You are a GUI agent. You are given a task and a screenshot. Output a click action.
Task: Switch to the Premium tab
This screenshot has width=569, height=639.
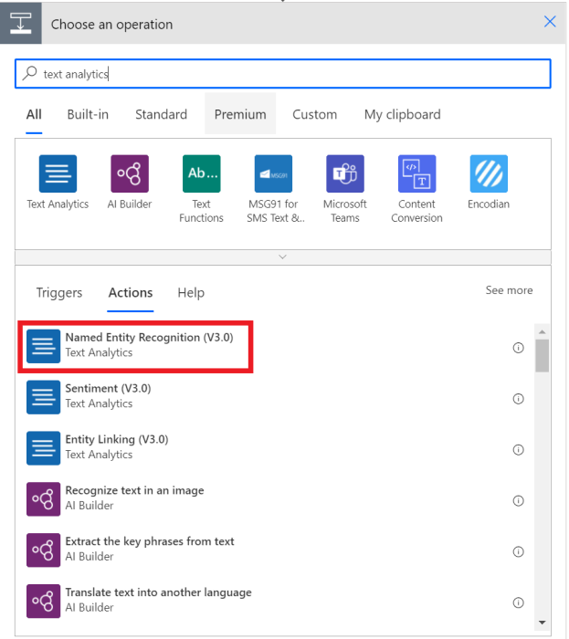point(240,114)
